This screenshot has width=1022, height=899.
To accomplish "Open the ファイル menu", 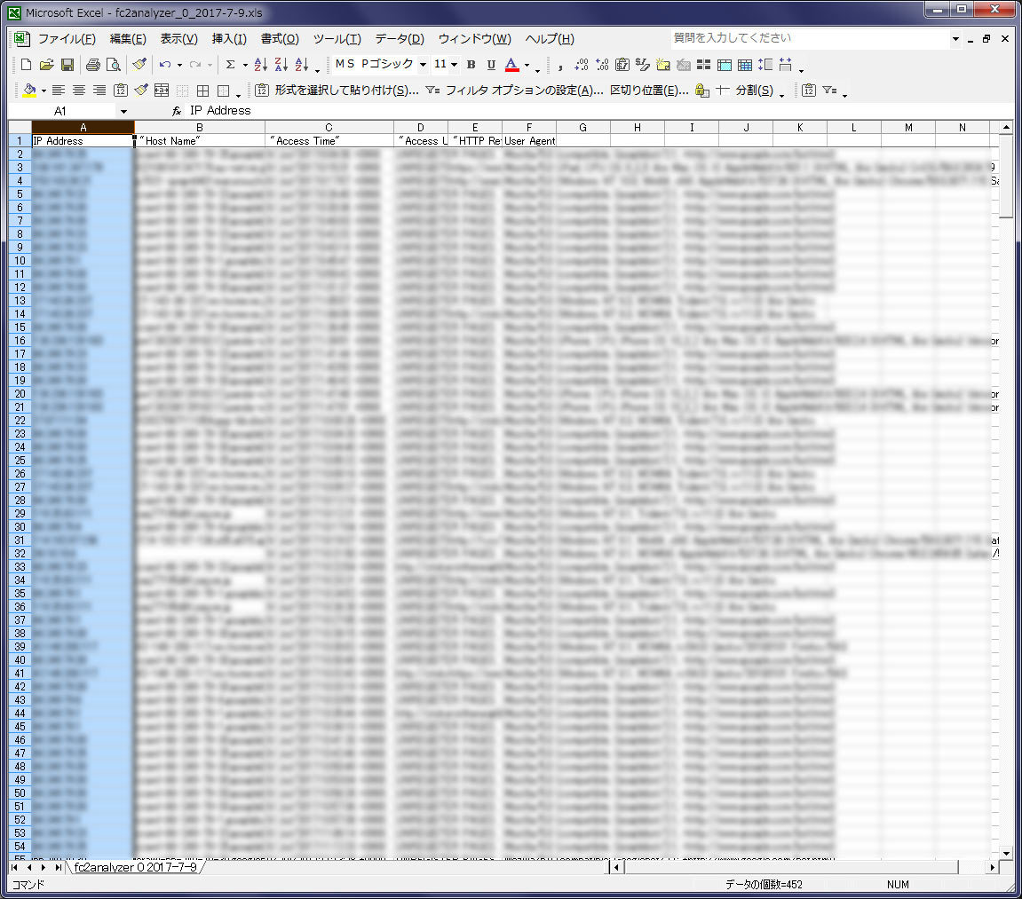I will 67,39.
